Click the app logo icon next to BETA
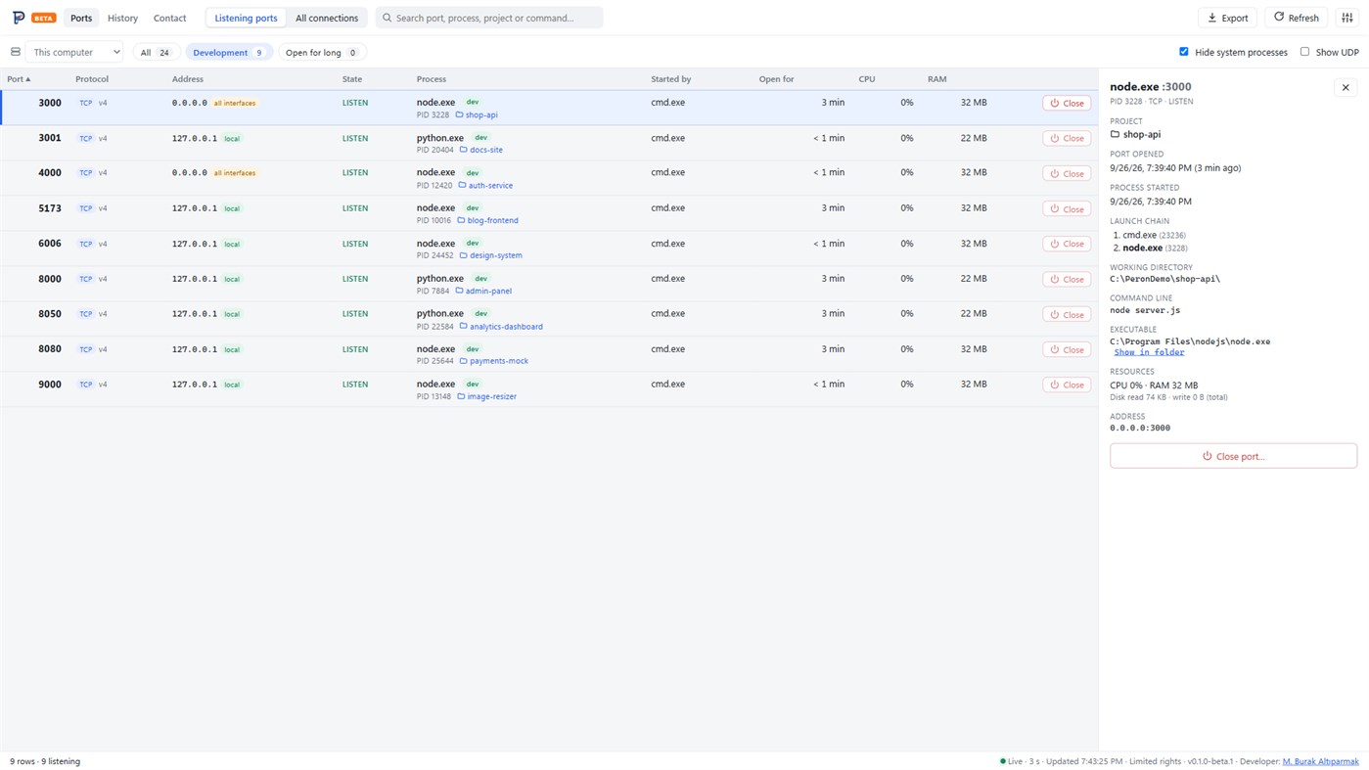The height and width of the screenshot is (770, 1369). tap(18, 18)
